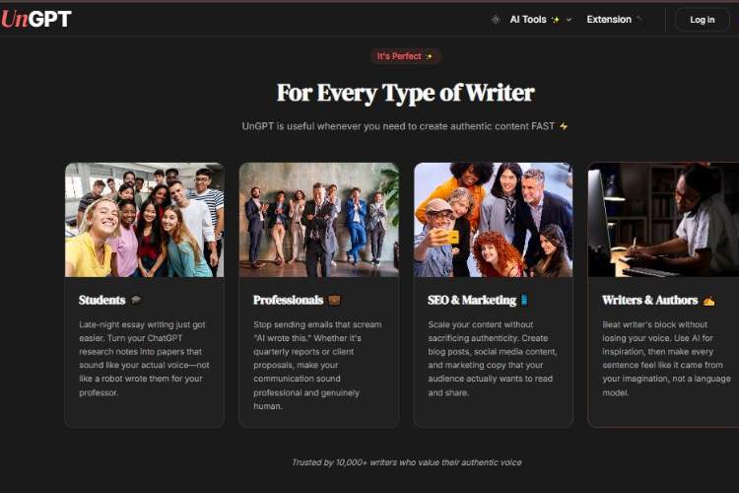Expand the AI Tools dropdown chevron
This screenshot has width=739, height=493.
[x=569, y=20]
